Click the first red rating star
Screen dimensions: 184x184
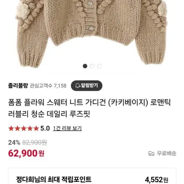(11, 128)
